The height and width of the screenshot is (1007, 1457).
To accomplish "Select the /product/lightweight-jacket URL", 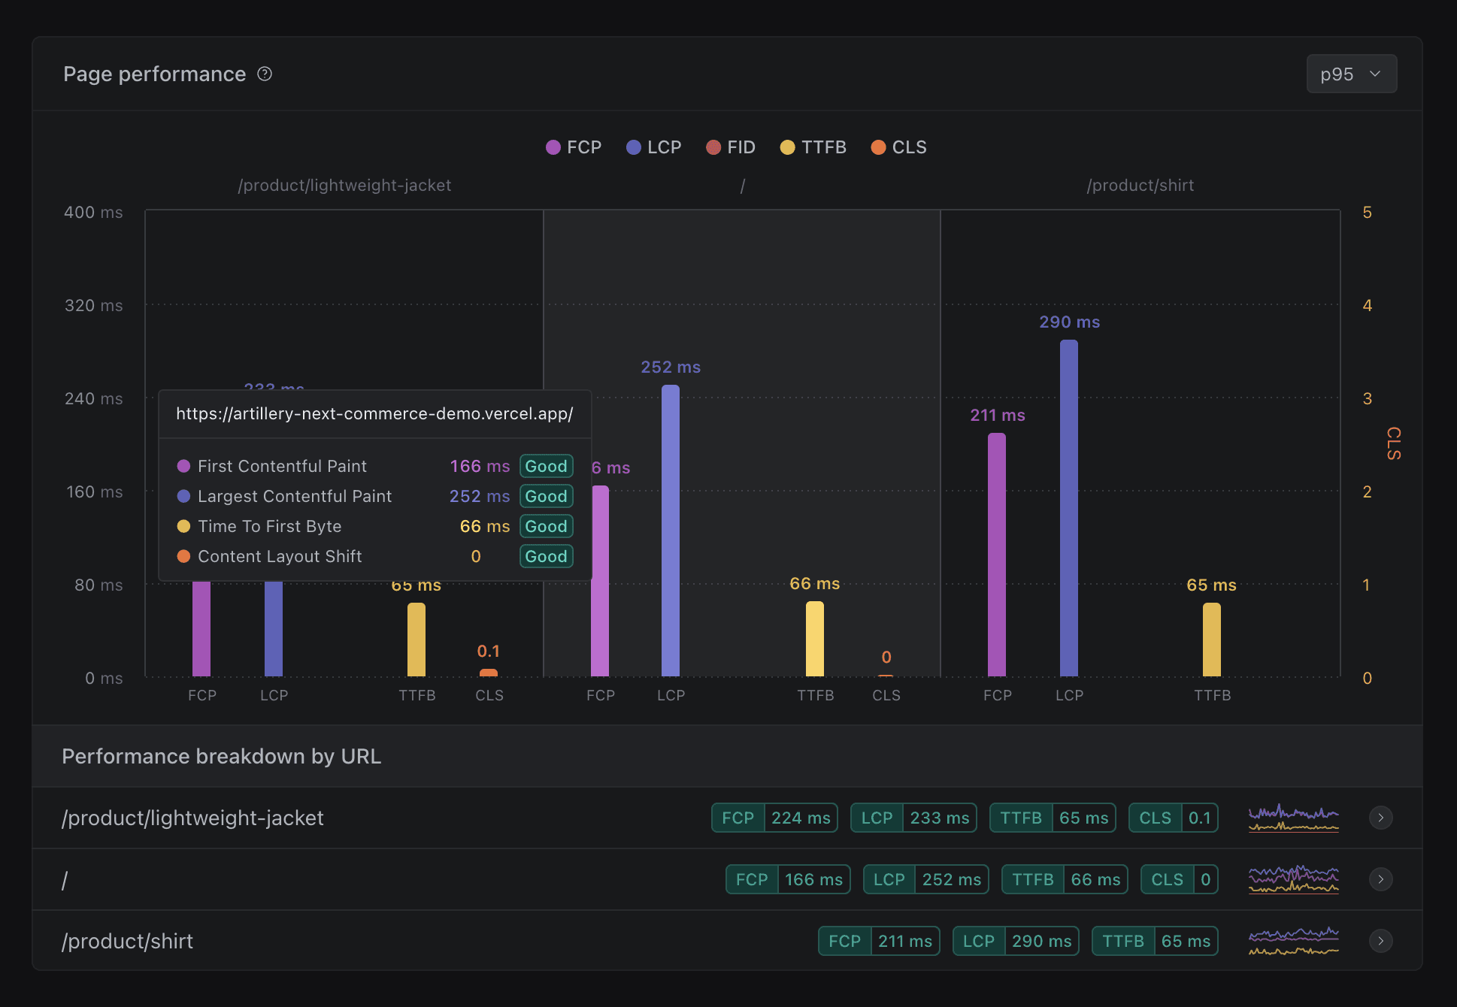I will [x=193, y=818].
